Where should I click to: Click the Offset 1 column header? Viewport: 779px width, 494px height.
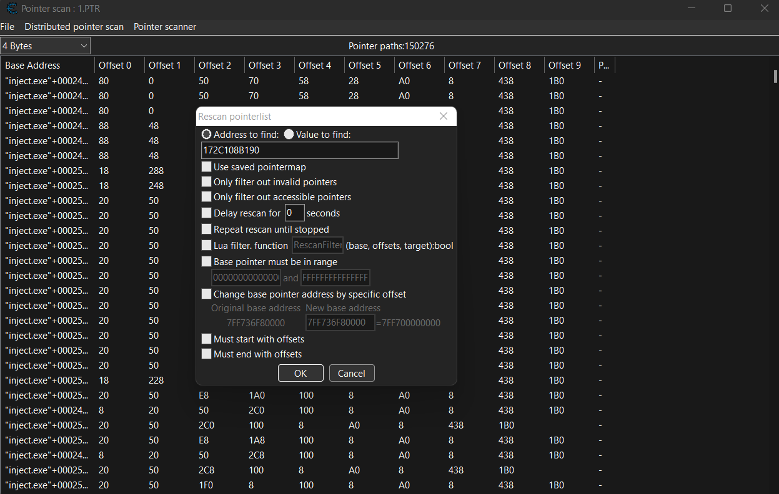pos(170,65)
